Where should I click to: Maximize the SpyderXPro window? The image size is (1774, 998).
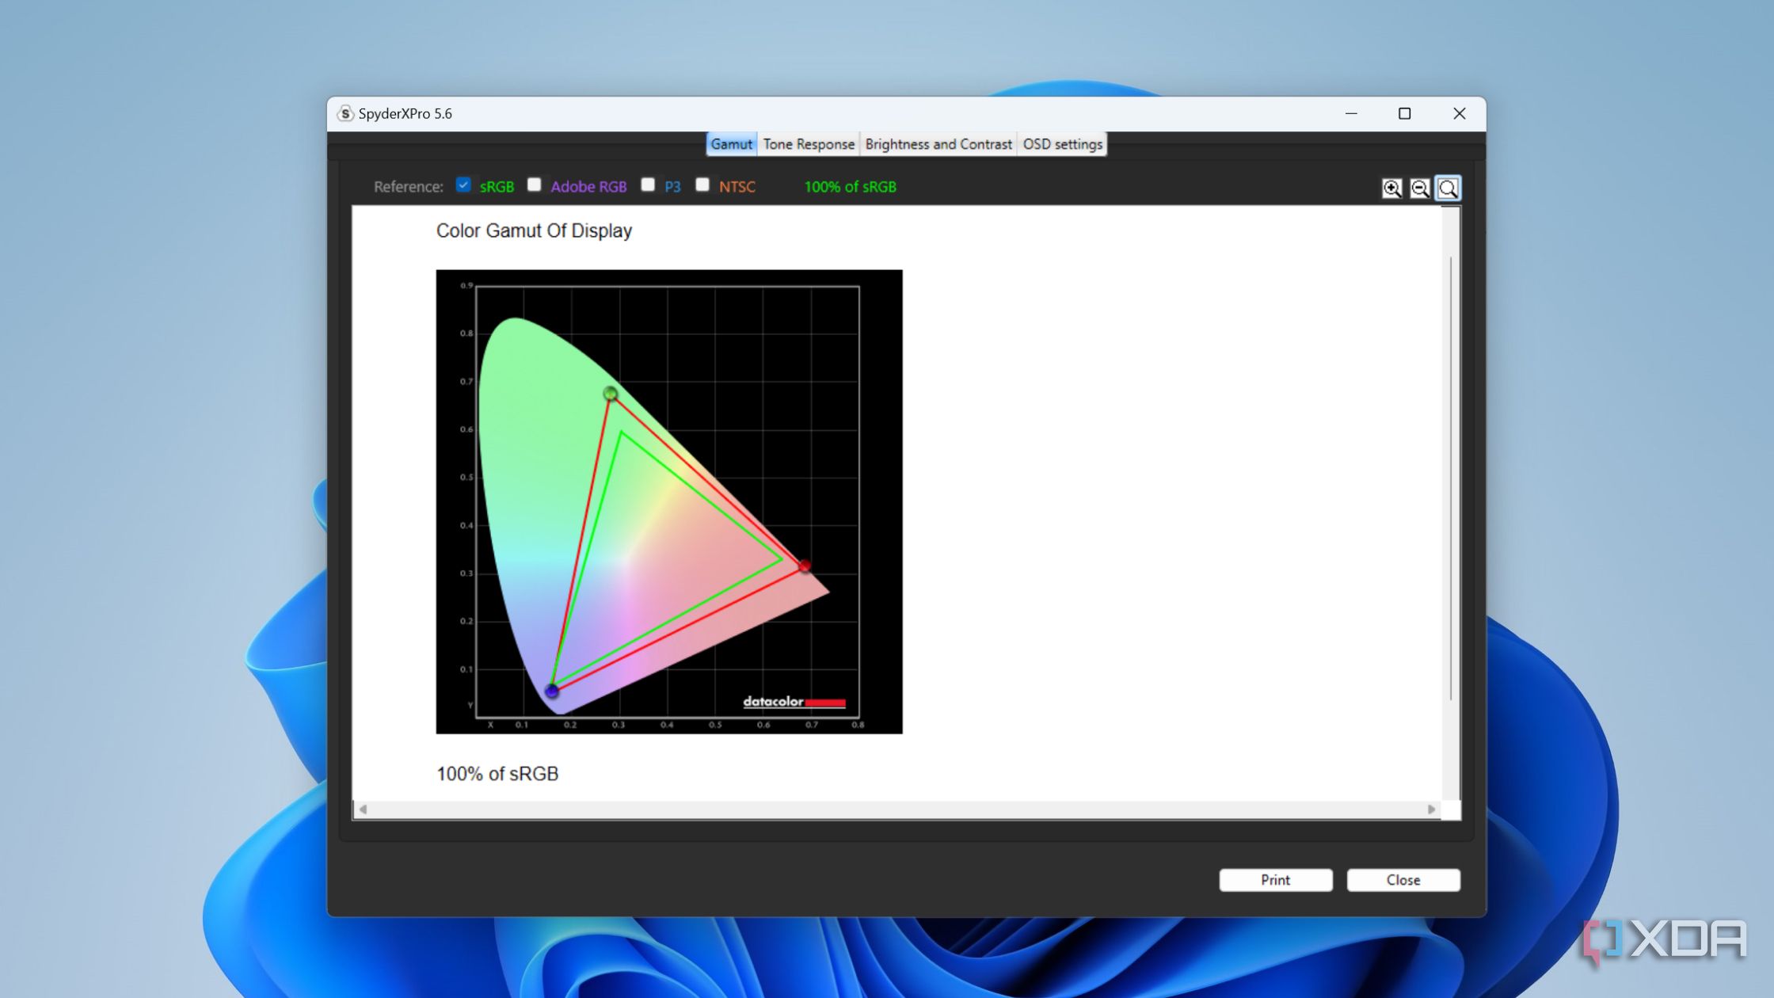click(1404, 113)
